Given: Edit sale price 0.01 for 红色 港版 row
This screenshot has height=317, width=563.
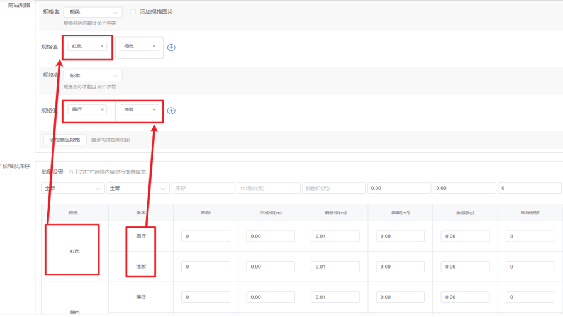Looking at the screenshot, I should (x=335, y=267).
